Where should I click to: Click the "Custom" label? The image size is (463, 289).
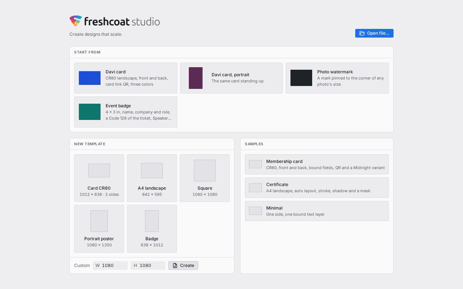[x=82, y=266]
